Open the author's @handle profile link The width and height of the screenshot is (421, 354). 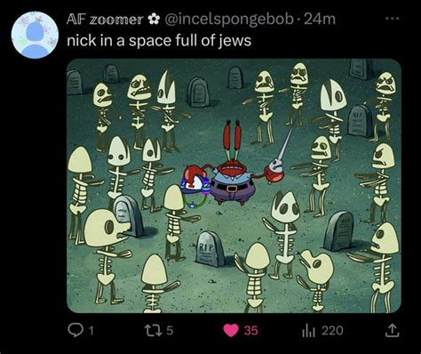coord(228,20)
